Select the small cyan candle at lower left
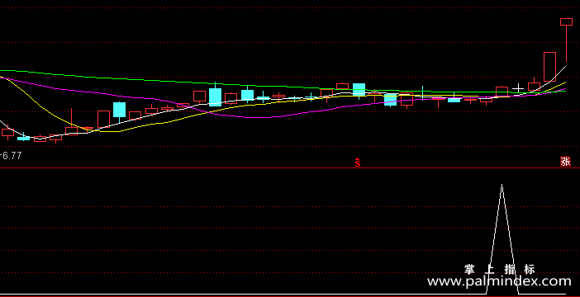The width and height of the screenshot is (580, 297). (23, 138)
